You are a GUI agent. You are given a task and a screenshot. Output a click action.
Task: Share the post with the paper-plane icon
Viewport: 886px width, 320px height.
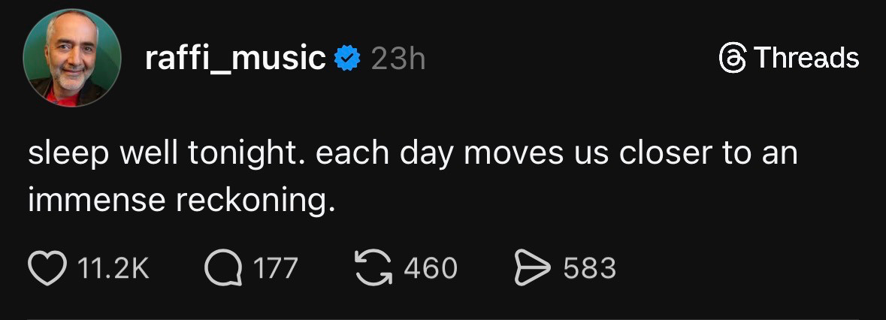click(531, 268)
